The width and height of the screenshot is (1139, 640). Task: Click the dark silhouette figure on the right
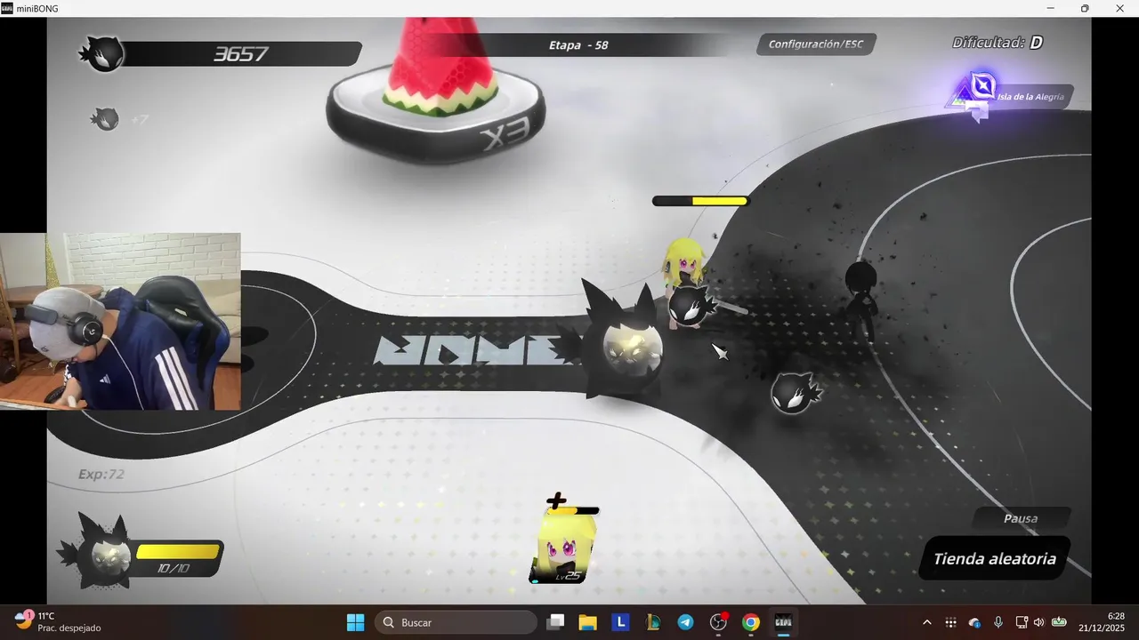tap(860, 298)
